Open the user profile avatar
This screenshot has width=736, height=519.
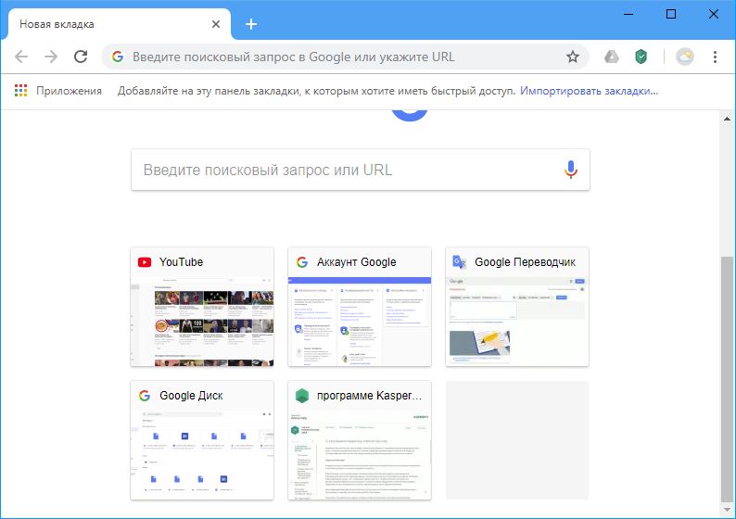pos(685,57)
